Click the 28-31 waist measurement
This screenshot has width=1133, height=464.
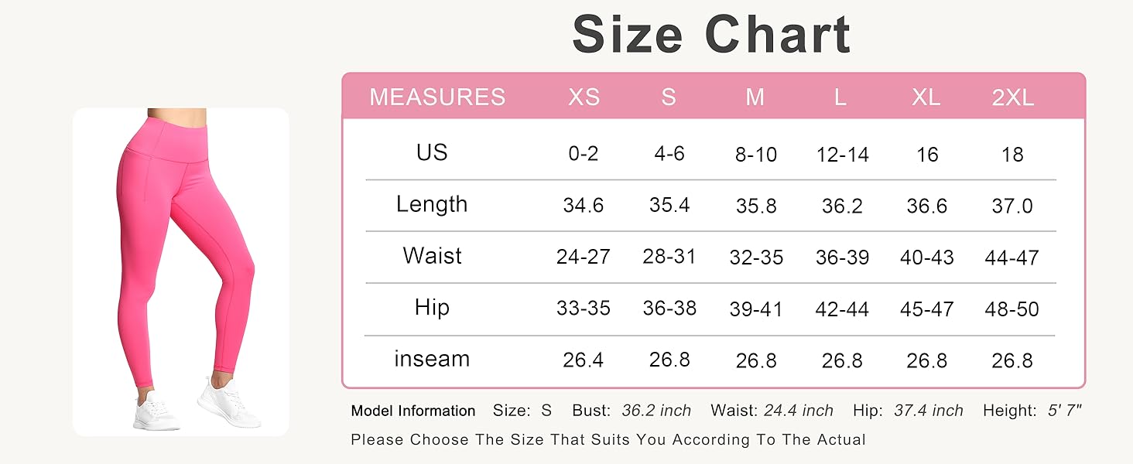[669, 258]
